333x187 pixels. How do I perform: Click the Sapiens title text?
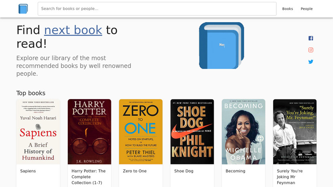click(28, 171)
